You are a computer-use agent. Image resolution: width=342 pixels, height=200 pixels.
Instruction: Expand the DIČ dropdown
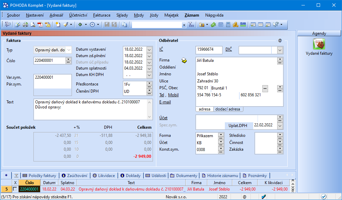[x=280, y=50]
